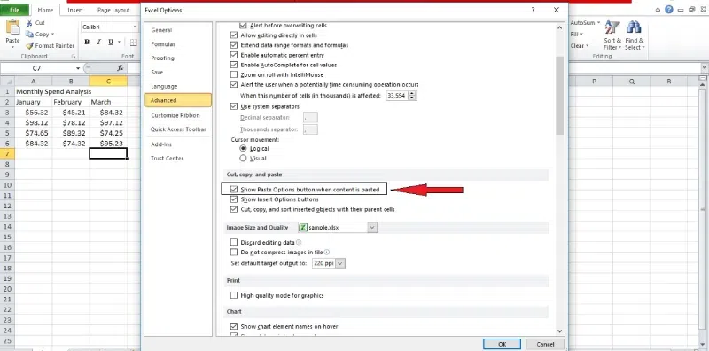Click the down arrow of options scrollbar
Viewport: 709px width, 351px height.
pos(559,331)
